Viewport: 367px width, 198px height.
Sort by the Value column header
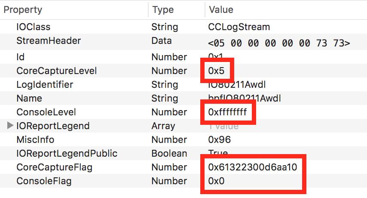(x=221, y=9)
